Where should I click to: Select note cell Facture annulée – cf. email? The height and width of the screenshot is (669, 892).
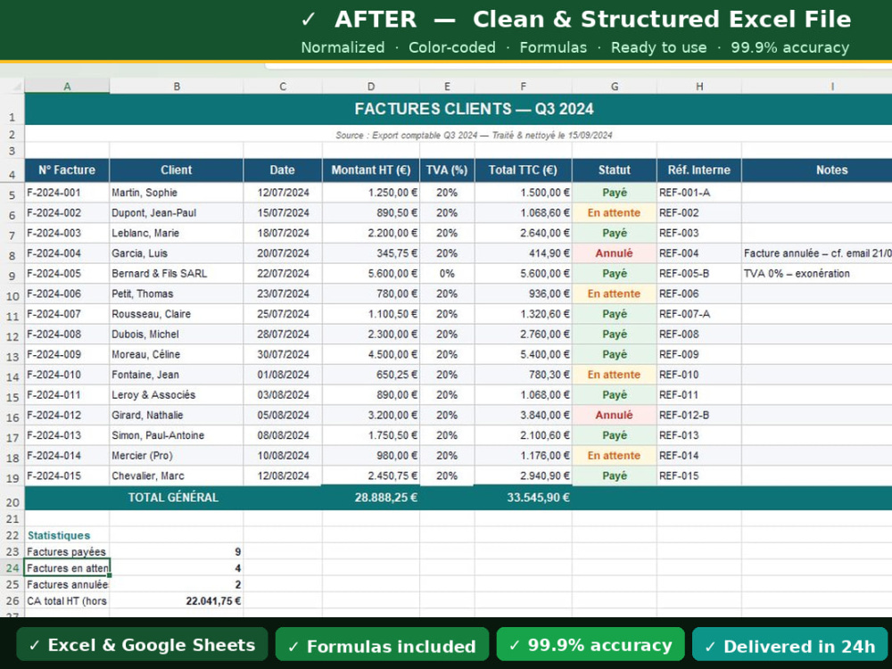tap(817, 253)
